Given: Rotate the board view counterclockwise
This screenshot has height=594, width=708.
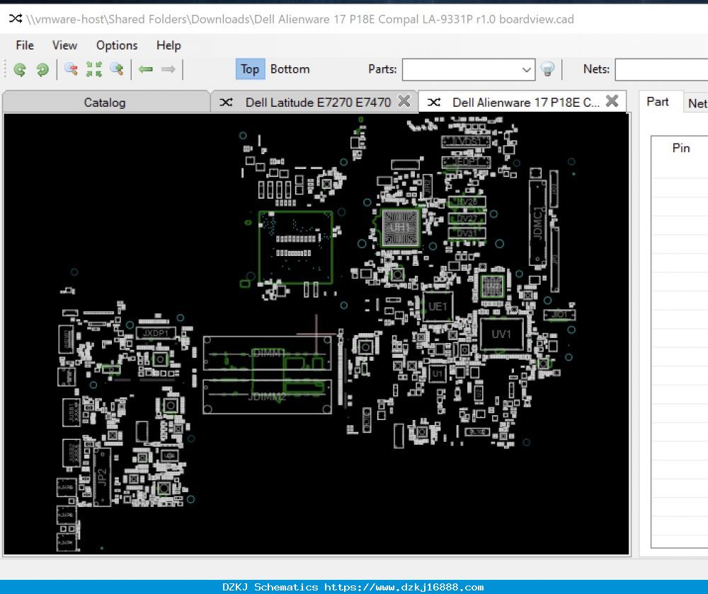Looking at the screenshot, I should pyautogui.click(x=20, y=69).
